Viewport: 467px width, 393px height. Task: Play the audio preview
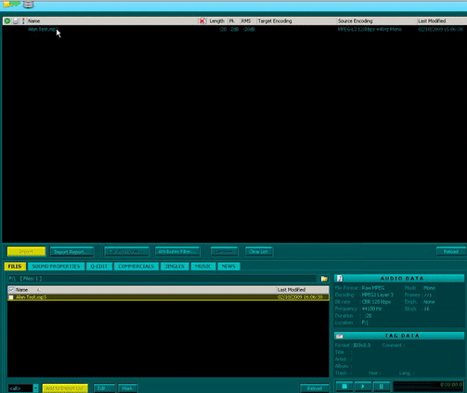pos(362,386)
